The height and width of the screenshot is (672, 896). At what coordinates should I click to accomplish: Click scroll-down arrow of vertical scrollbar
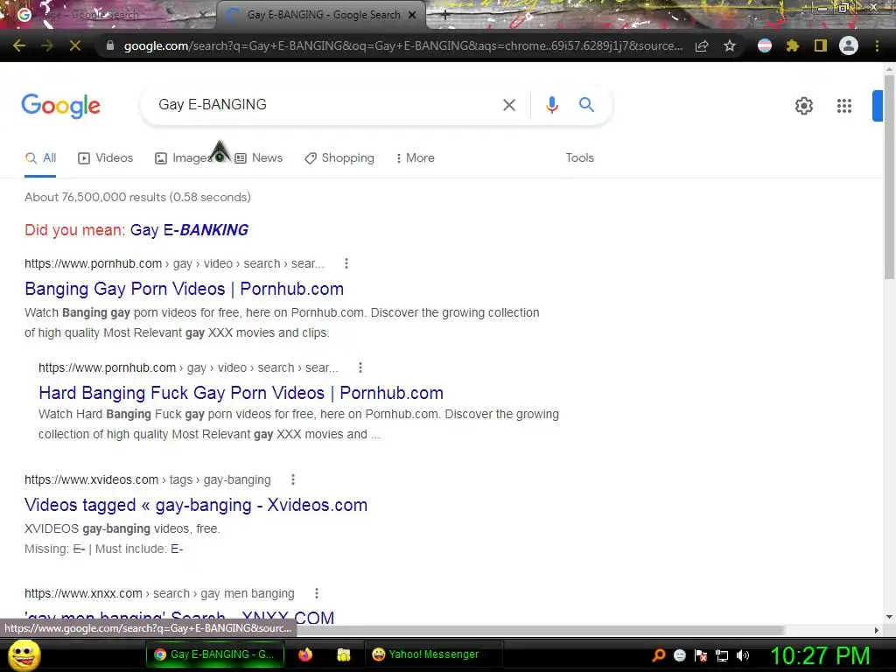889,617
